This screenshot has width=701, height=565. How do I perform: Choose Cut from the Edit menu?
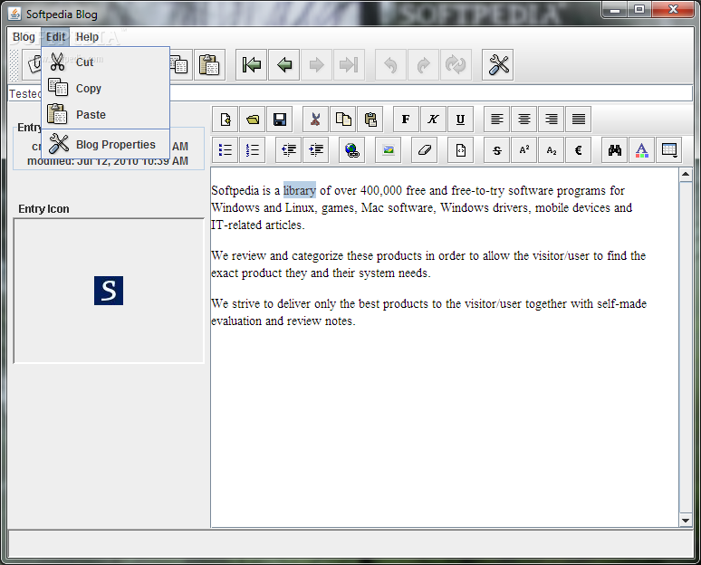[x=105, y=62]
